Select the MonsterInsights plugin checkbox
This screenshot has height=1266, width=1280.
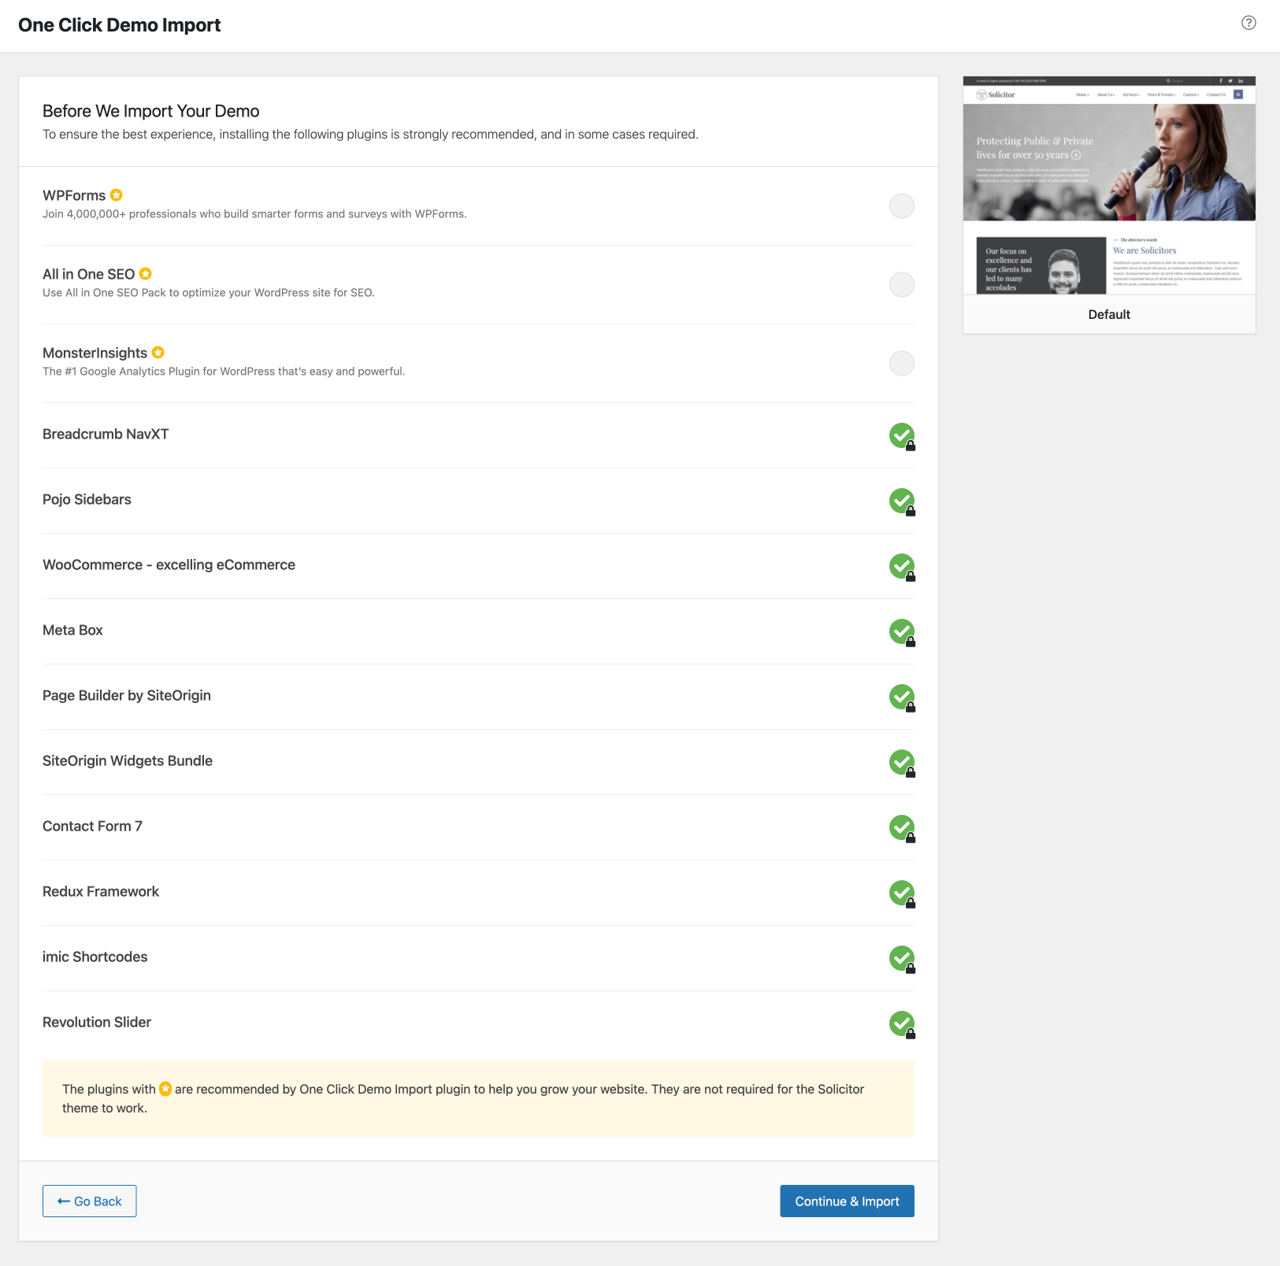(x=902, y=363)
